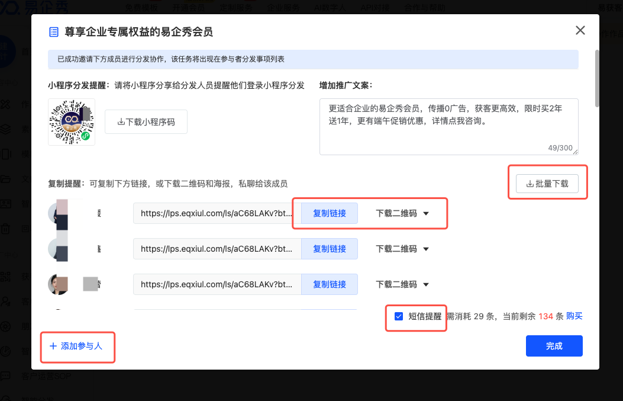Copy the first member's link
The height and width of the screenshot is (401, 623).
click(330, 213)
